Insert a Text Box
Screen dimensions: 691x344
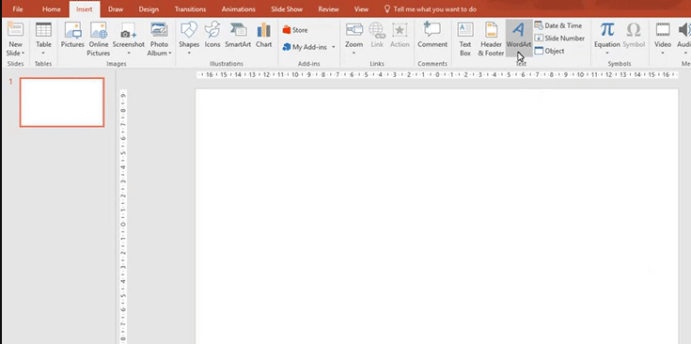pos(465,39)
